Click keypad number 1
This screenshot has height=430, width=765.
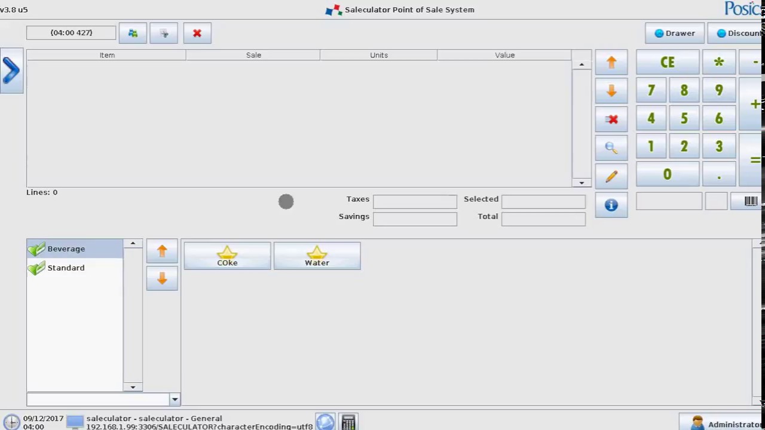(651, 146)
